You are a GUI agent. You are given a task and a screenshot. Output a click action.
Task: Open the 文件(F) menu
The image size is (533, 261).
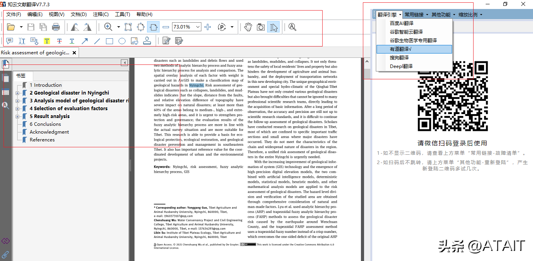tap(14, 14)
